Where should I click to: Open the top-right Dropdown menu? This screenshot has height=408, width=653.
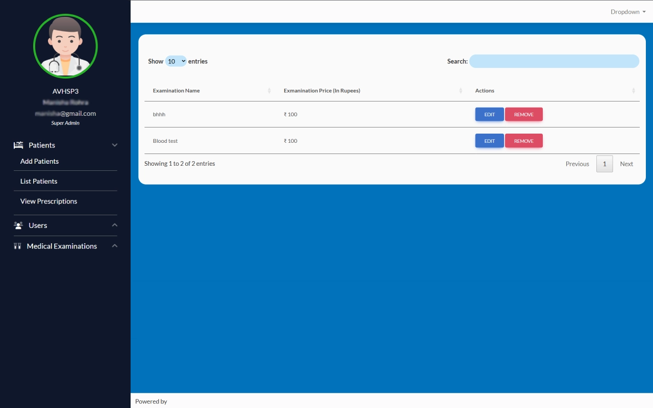[628, 12]
